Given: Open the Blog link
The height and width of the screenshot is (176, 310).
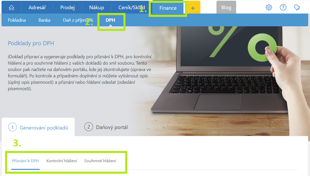Looking at the screenshot, I should coord(226,7).
